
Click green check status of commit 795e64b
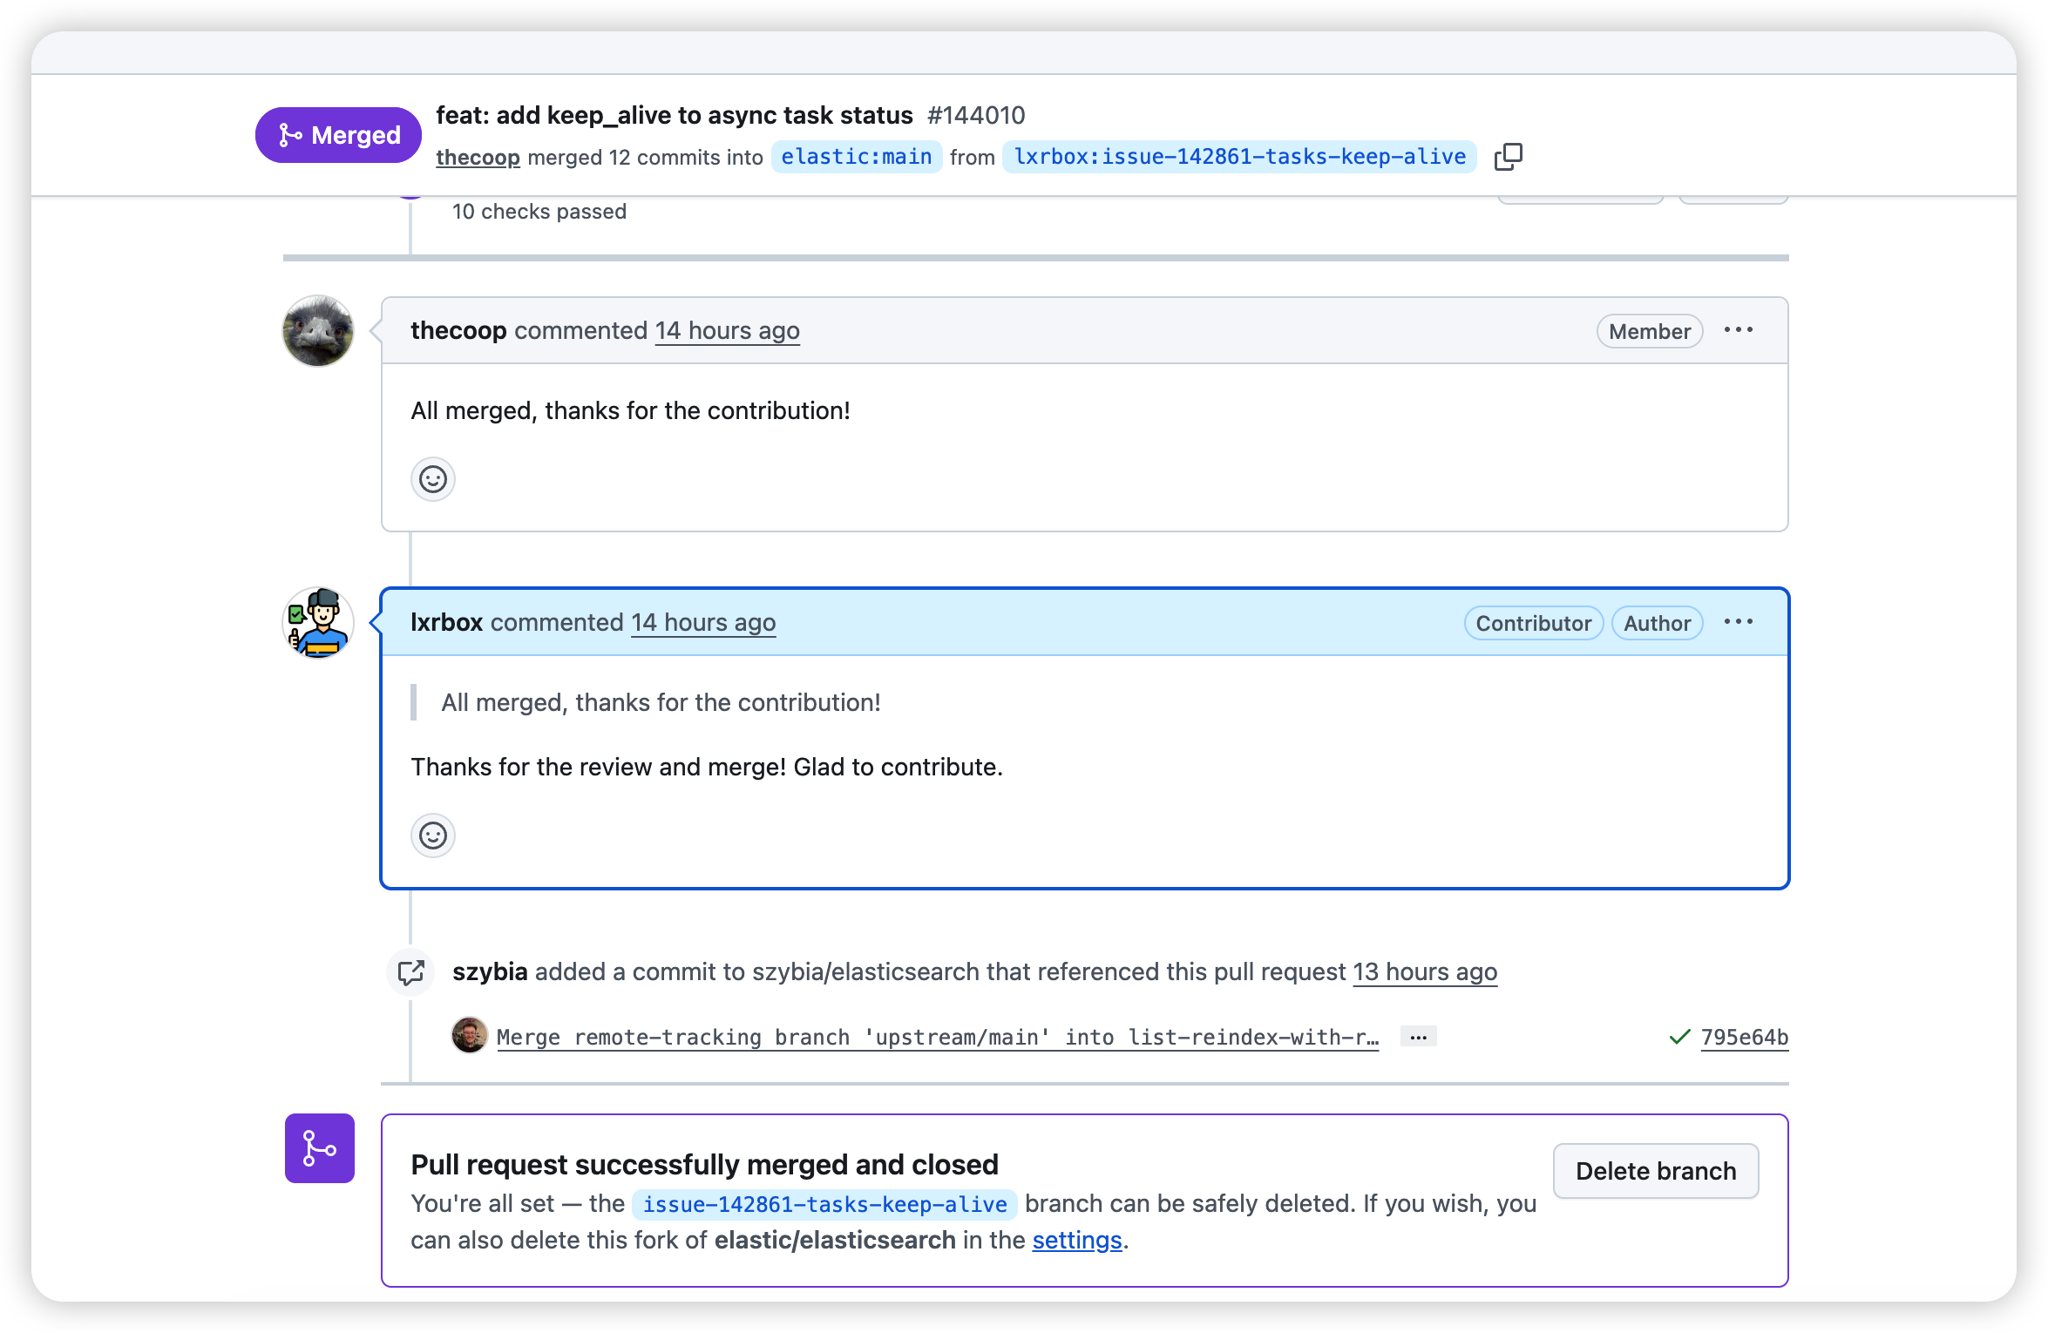1678,1037
